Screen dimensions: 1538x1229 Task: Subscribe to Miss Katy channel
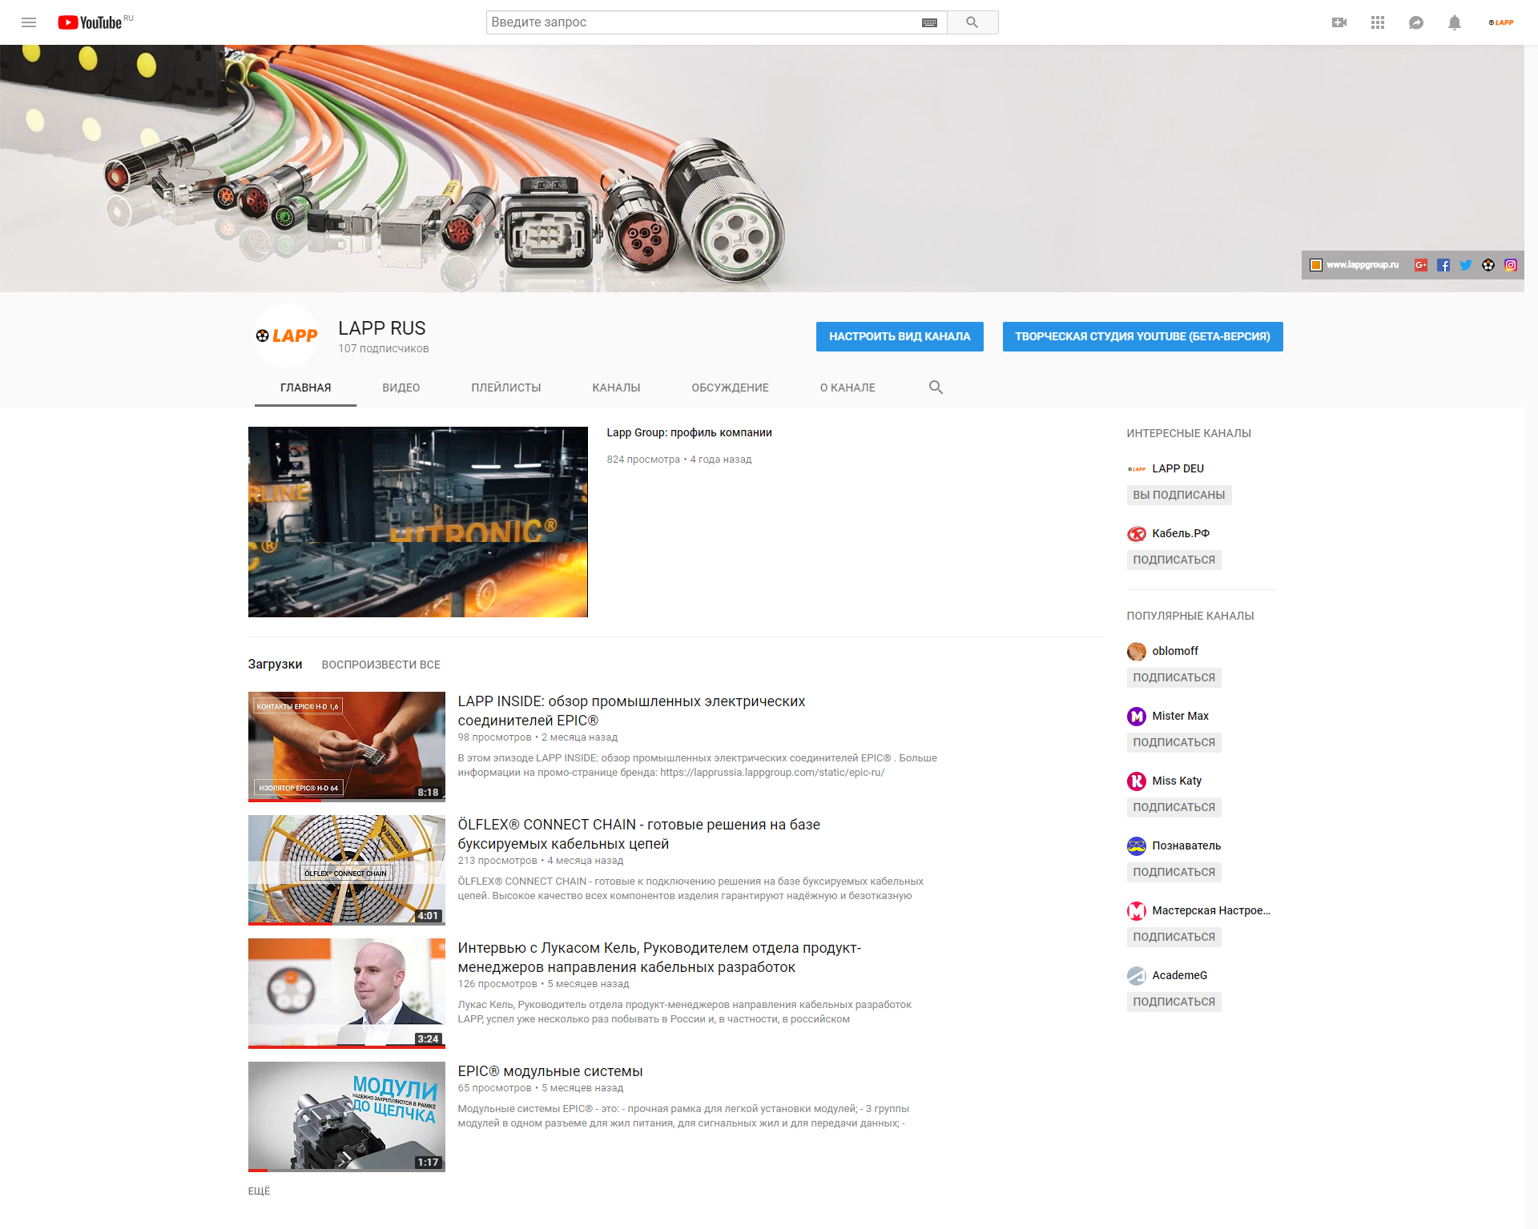click(x=1174, y=807)
